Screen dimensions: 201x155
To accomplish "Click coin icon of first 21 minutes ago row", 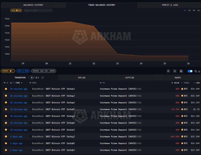I will 6,89.
